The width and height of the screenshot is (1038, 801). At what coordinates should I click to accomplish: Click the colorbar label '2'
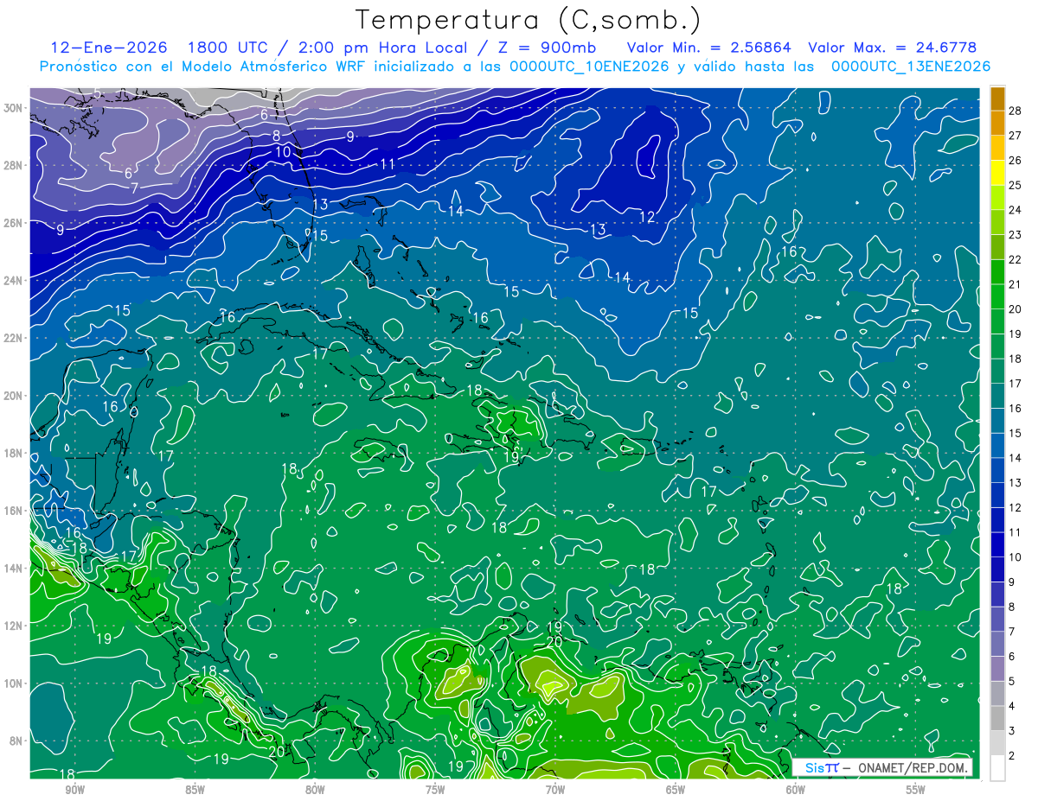[x=1011, y=755]
